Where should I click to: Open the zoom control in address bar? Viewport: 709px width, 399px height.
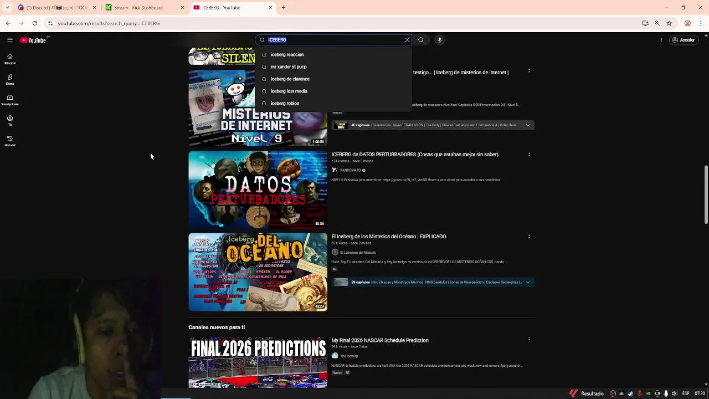(657, 23)
